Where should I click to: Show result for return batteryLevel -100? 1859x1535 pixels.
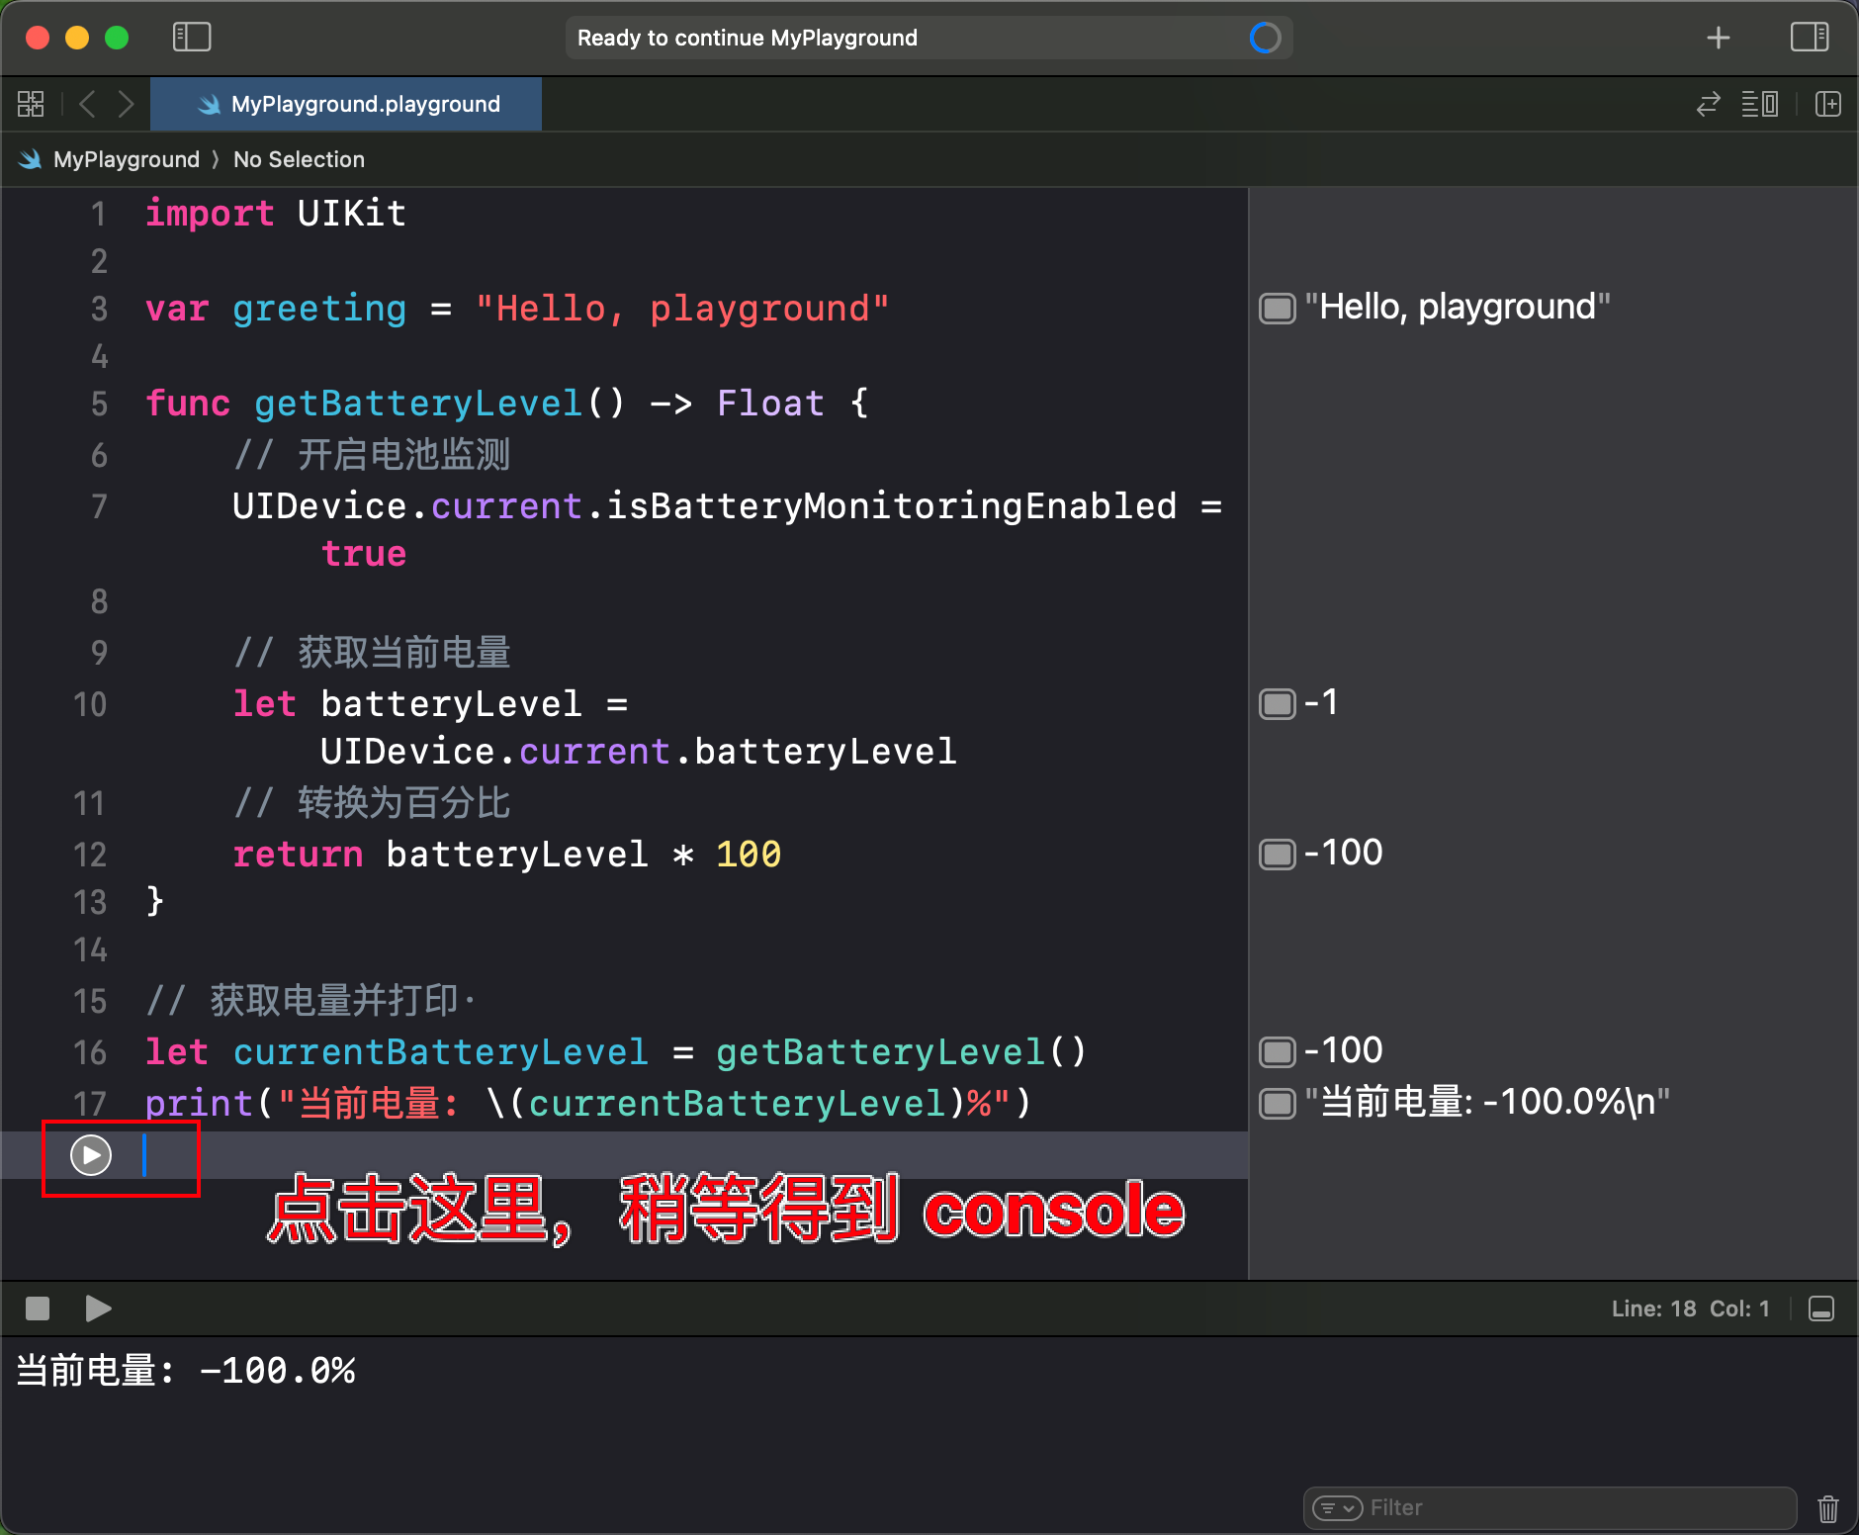1278,855
